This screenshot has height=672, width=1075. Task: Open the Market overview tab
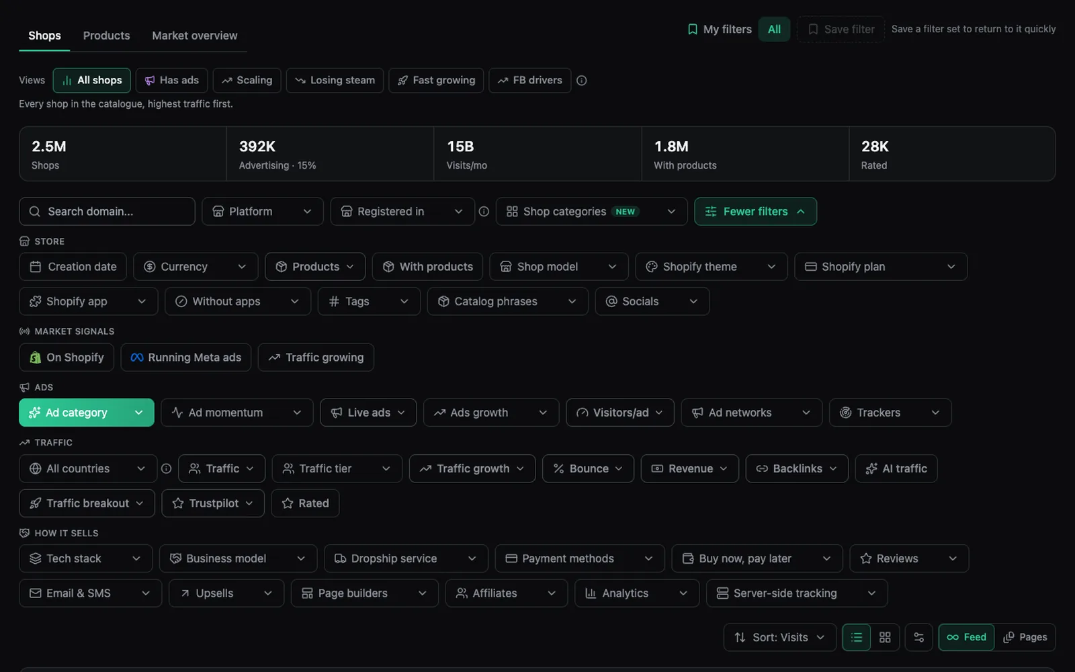point(195,36)
